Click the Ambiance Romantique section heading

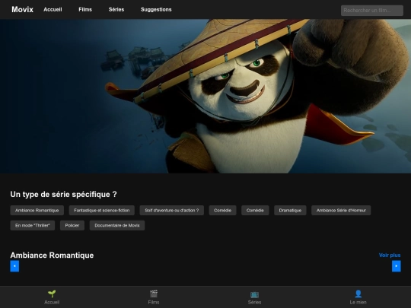coord(52,255)
